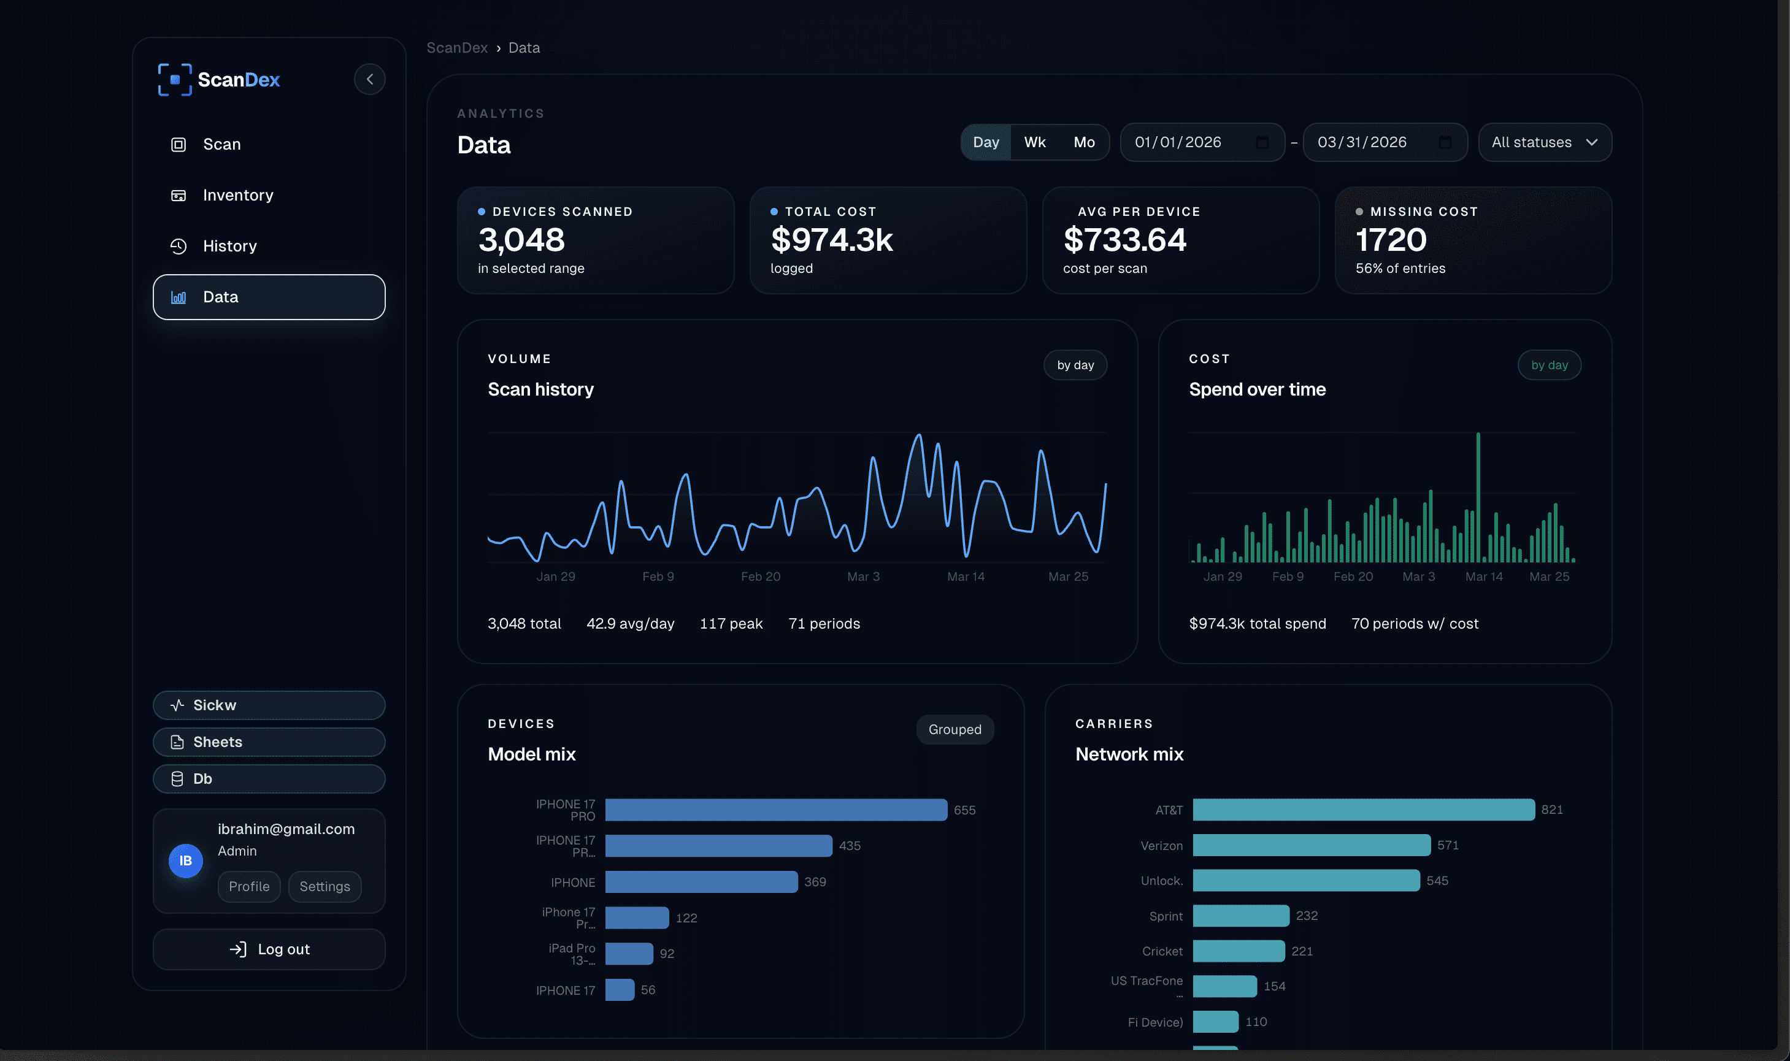
Task: Open the All statuses dropdown
Action: point(1544,142)
